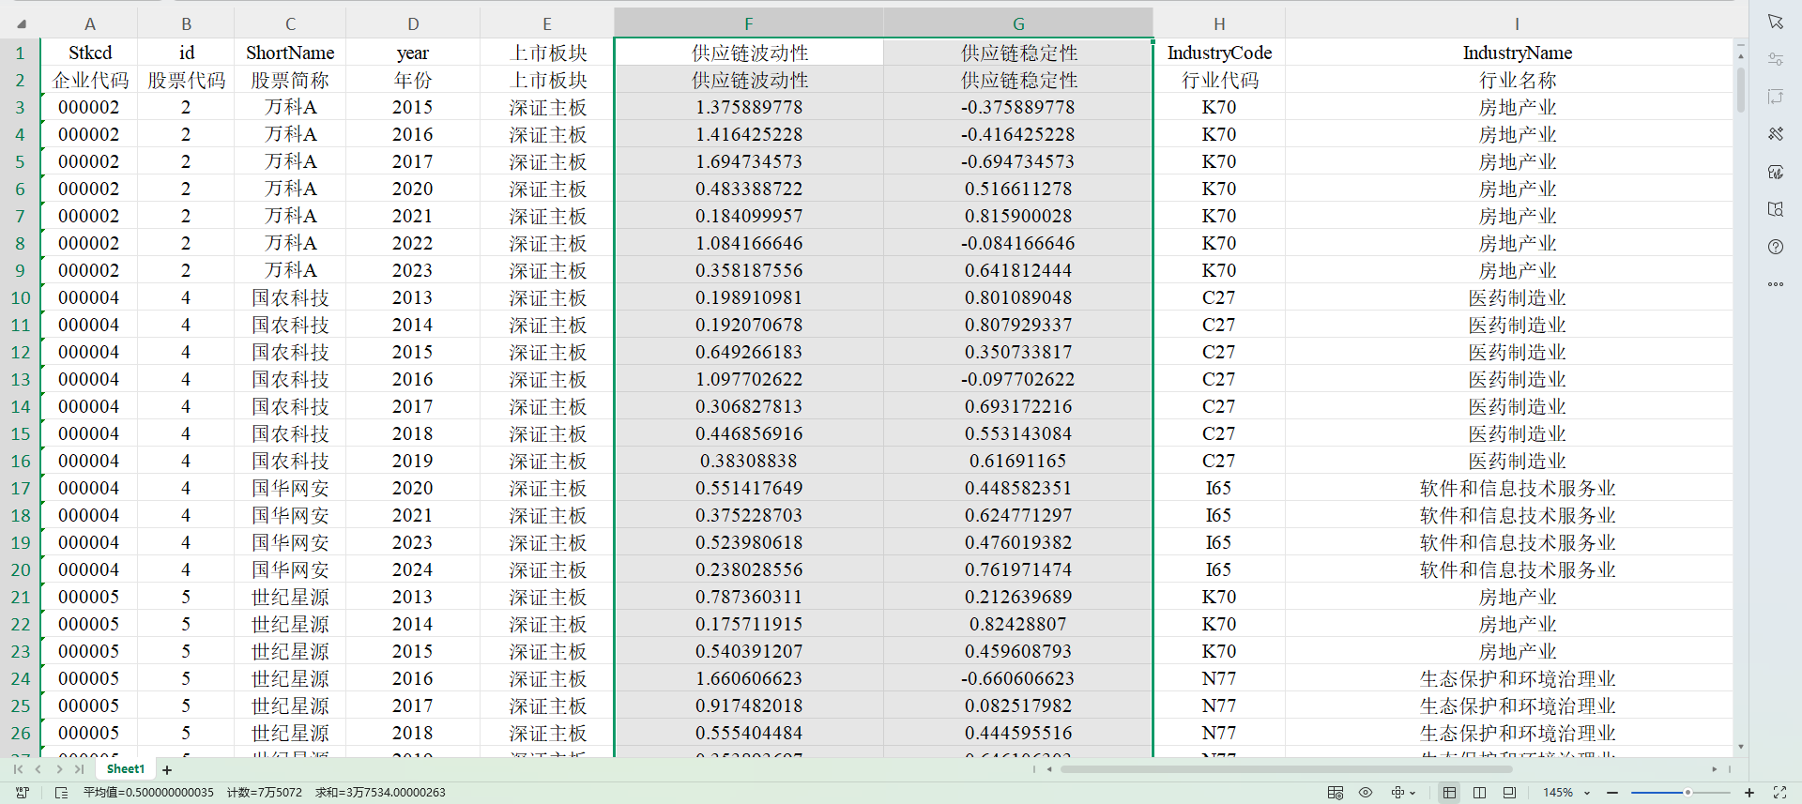Viewport: 1802px width, 804px height.
Task: Enter full screen mode from status bar
Action: [x=1779, y=793]
